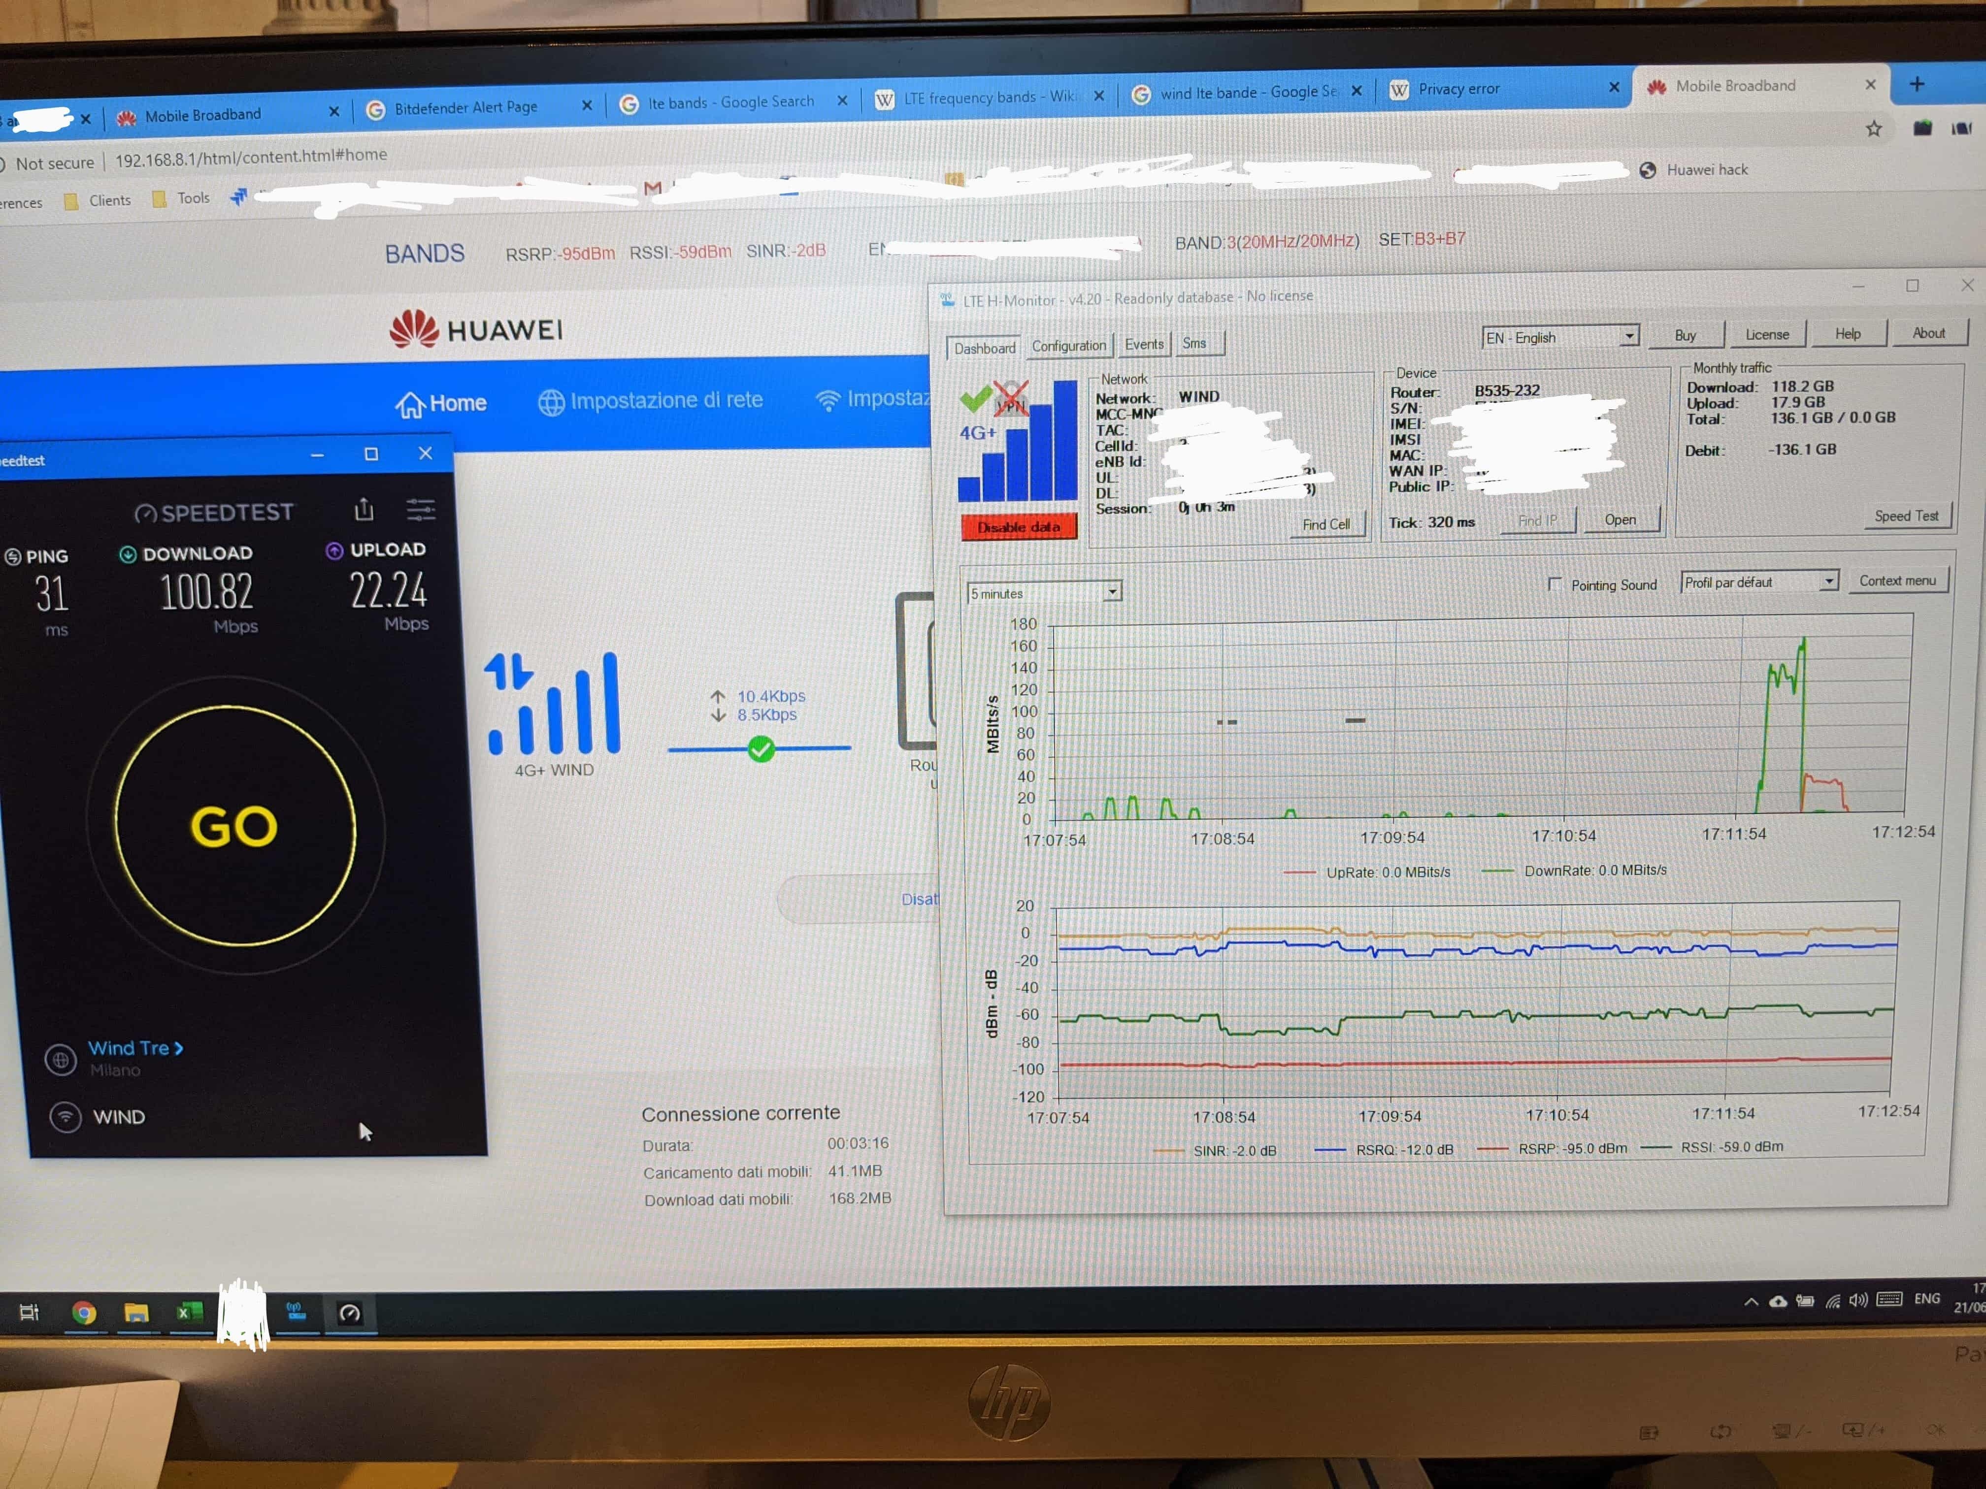Click the BANDS label on router page

(425, 254)
